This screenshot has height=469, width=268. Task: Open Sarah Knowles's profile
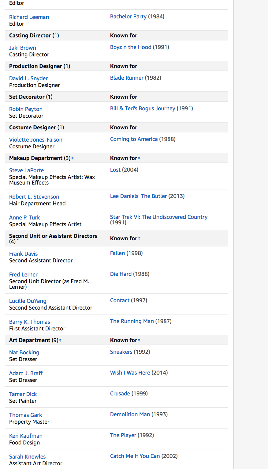point(27,457)
